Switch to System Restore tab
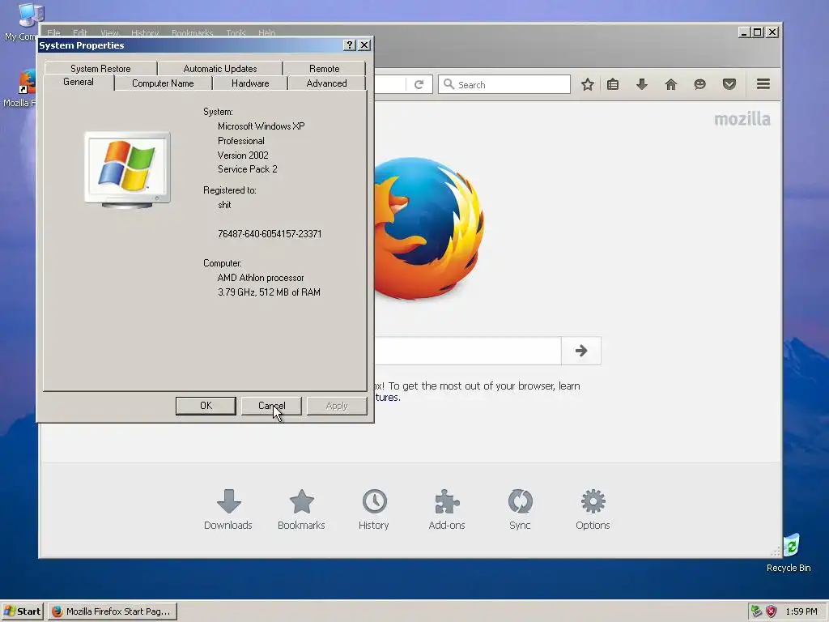This screenshot has height=622, width=829. pyautogui.click(x=100, y=68)
